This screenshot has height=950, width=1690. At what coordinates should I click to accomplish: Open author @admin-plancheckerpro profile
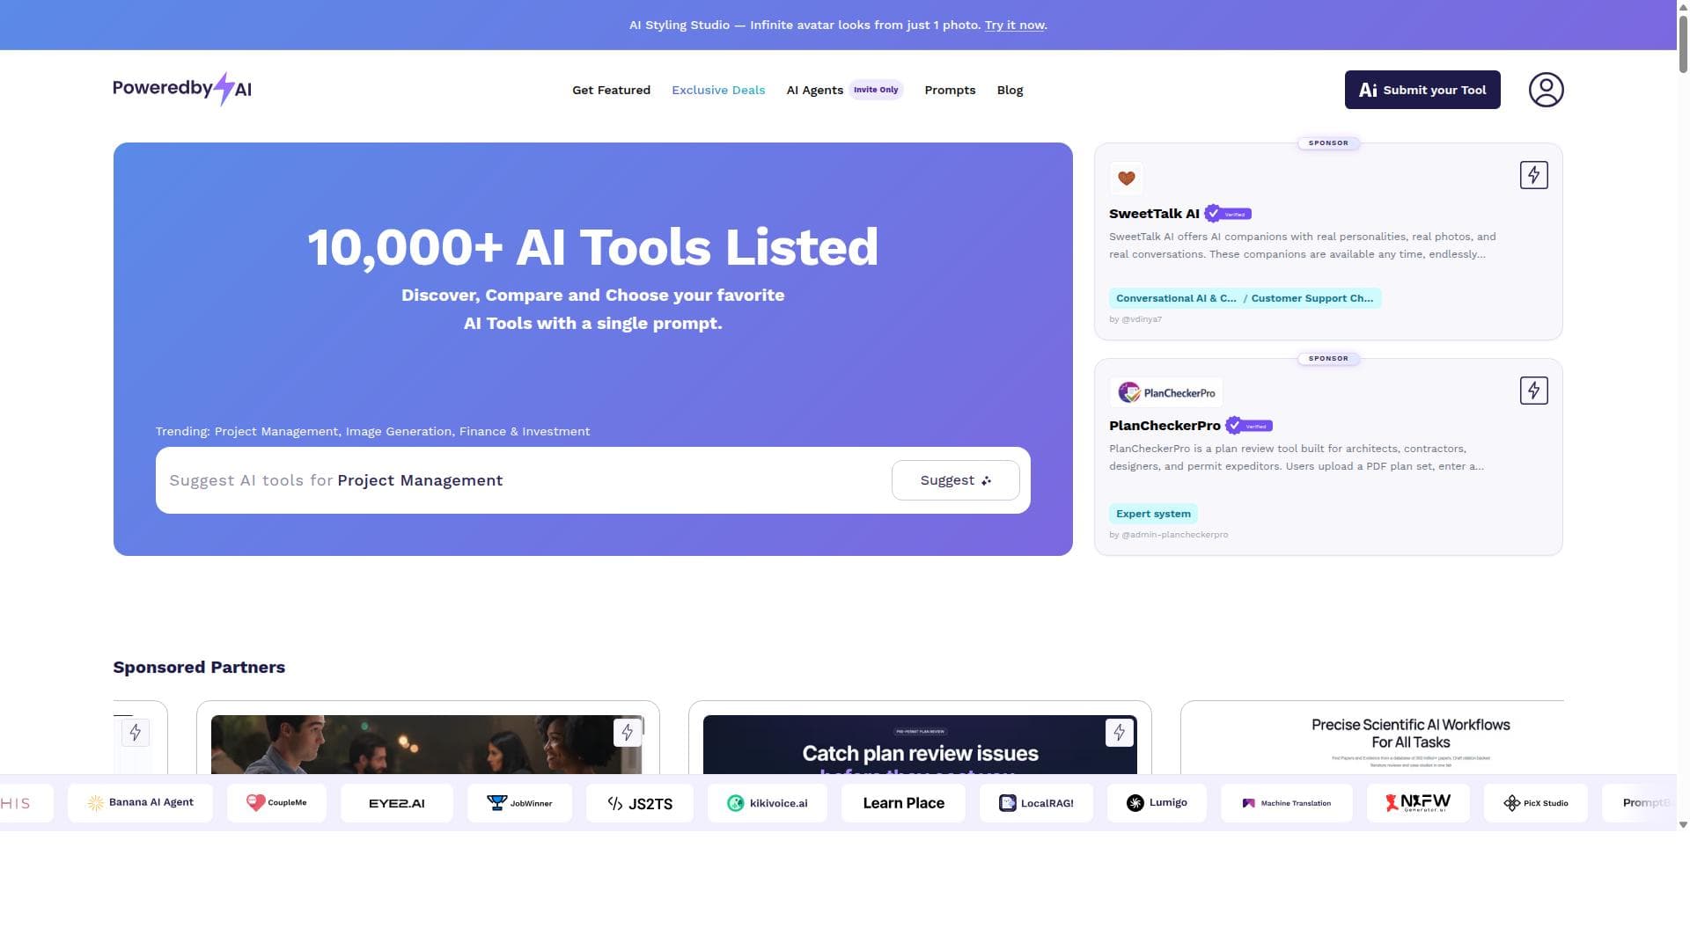coord(1174,535)
